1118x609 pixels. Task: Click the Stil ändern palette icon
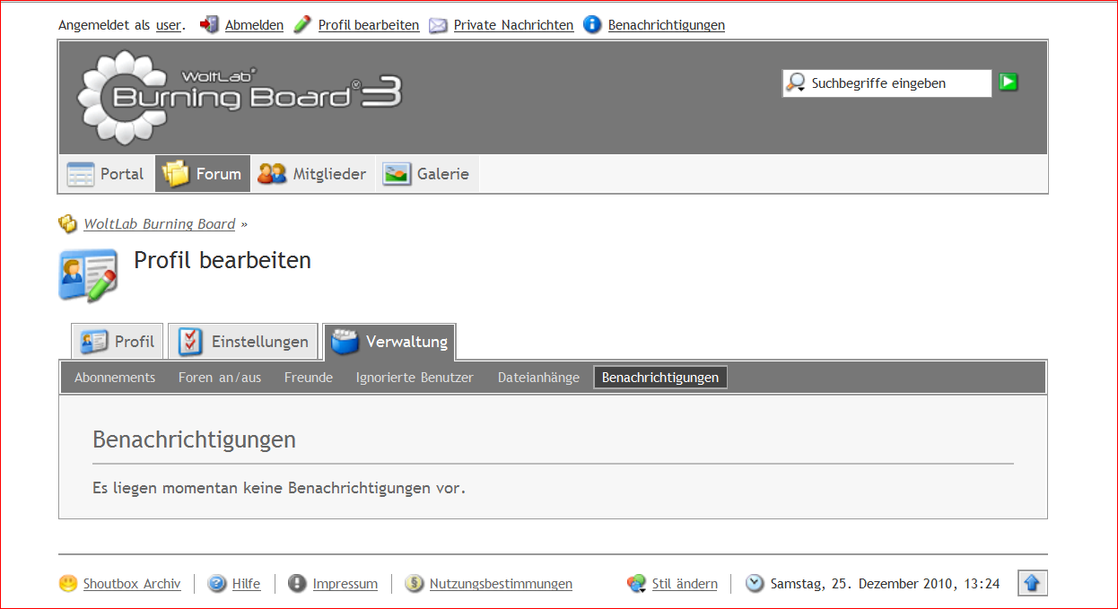tap(636, 584)
